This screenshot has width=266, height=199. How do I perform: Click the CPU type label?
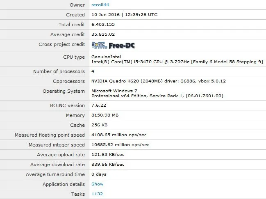[x=74, y=57]
